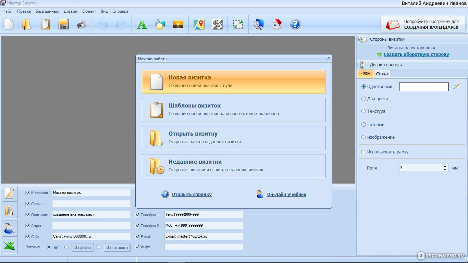Choose Недавние визитки option
The height and width of the screenshot is (263, 468).
(x=234, y=166)
